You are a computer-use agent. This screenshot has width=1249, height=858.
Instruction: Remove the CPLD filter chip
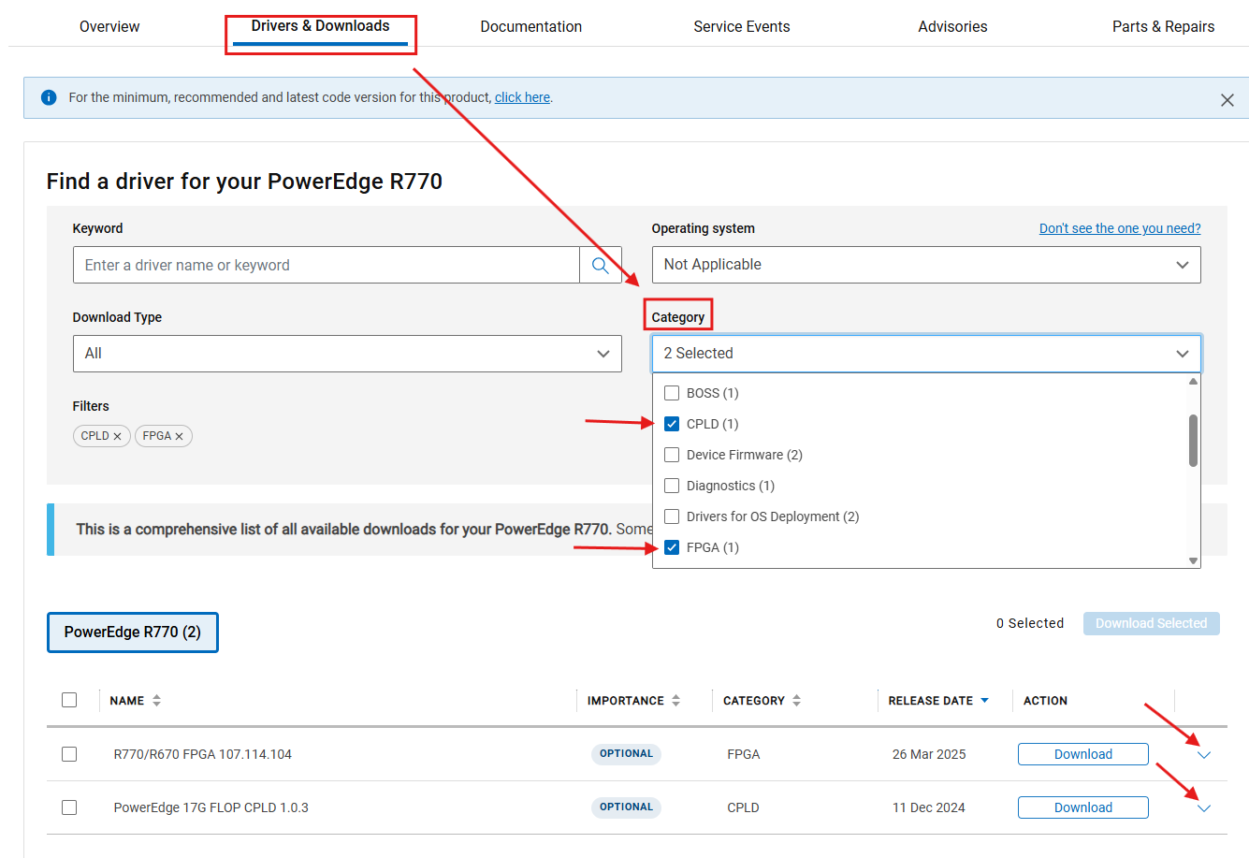(117, 435)
